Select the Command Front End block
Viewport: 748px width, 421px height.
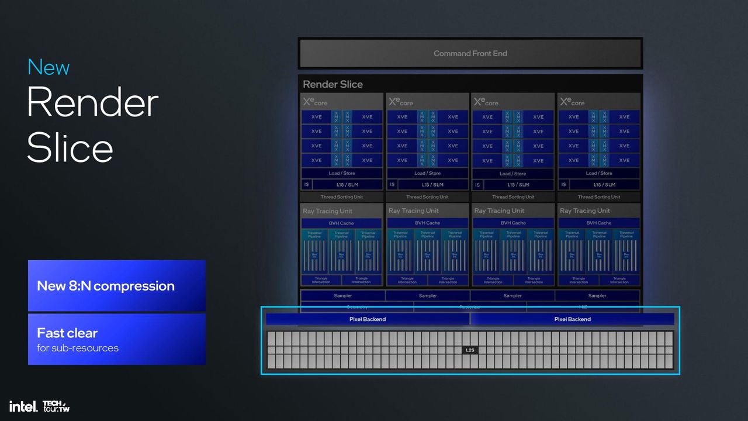coord(470,53)
